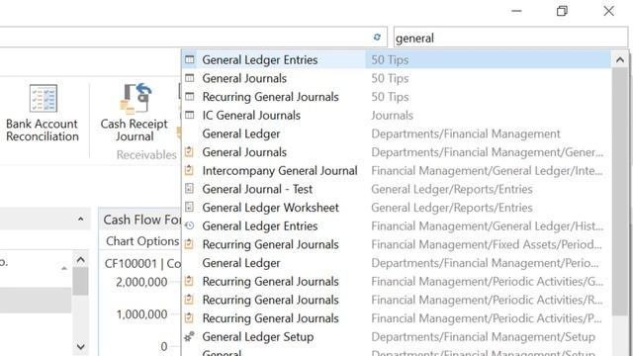This screenshot has height=356, width=633.
Task: Open the Bank Account Reconciliation icon
Action: click(x=43, y=98)
